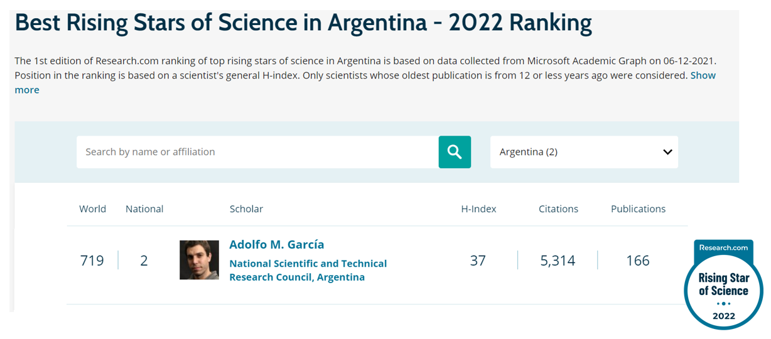
Task: Expand the description with Show more
Action: pos(703,76)
